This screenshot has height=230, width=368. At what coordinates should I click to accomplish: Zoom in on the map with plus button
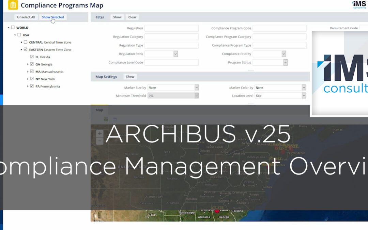[100, 133]
